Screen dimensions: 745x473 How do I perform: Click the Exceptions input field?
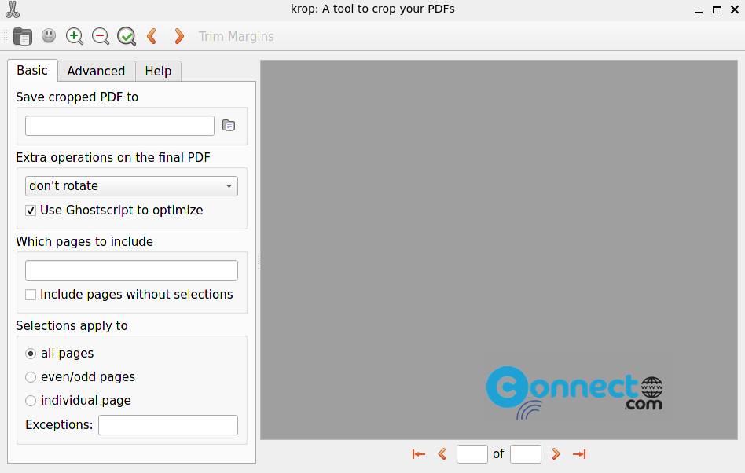[168, 425]
